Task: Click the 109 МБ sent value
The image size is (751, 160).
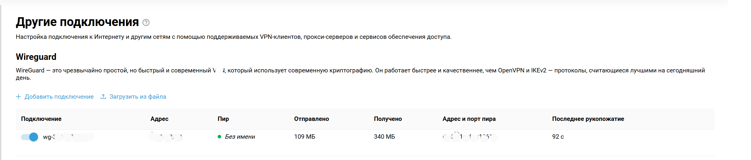Action: 305,137
